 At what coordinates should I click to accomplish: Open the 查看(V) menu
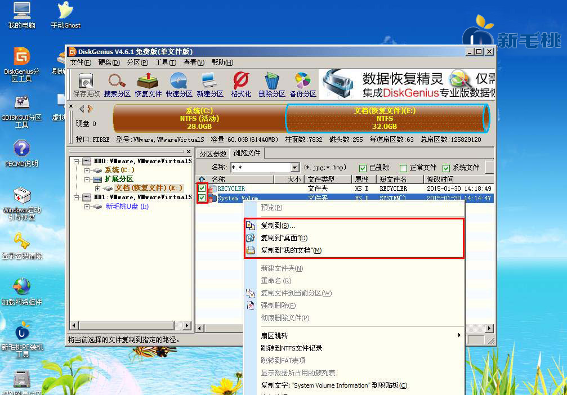click(x=194, y=62)
